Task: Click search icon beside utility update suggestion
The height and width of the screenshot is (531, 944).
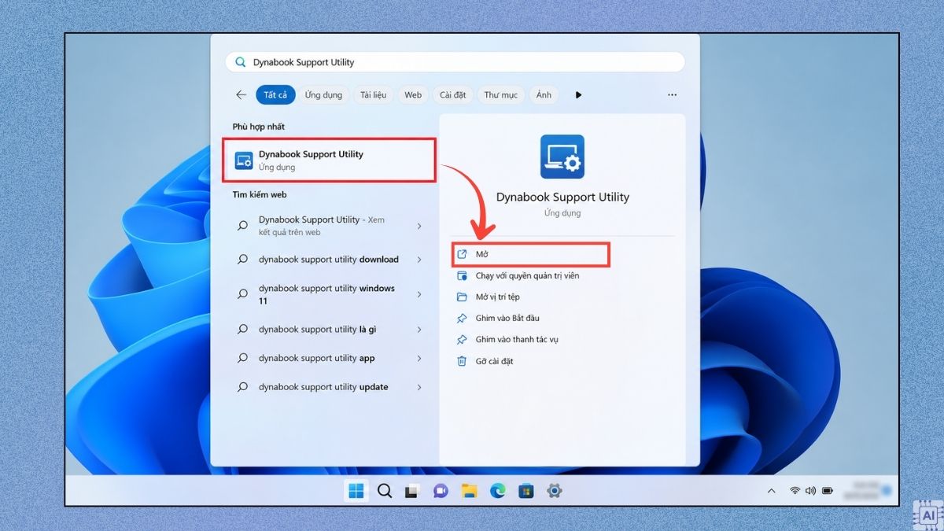Action: click(x=243, y=387)
